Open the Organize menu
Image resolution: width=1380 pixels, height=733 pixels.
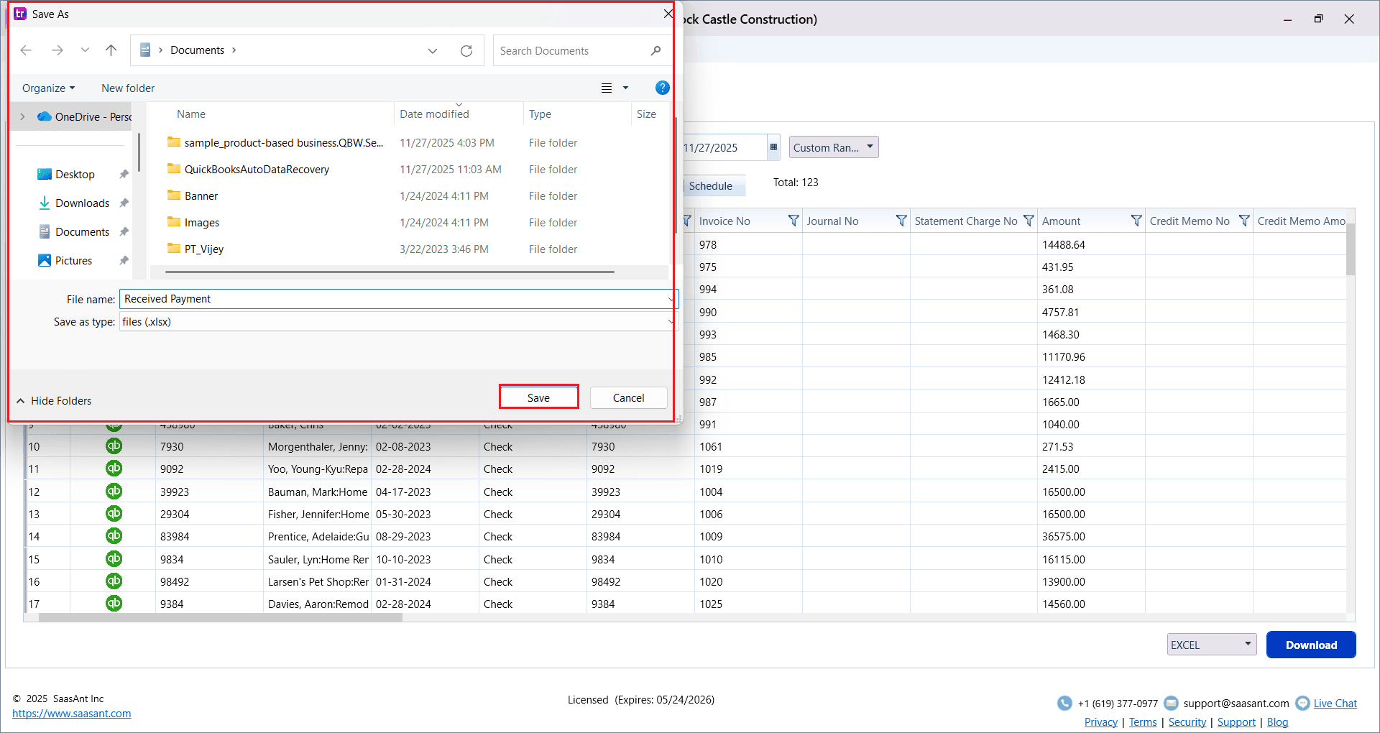(x=48, y=88)
